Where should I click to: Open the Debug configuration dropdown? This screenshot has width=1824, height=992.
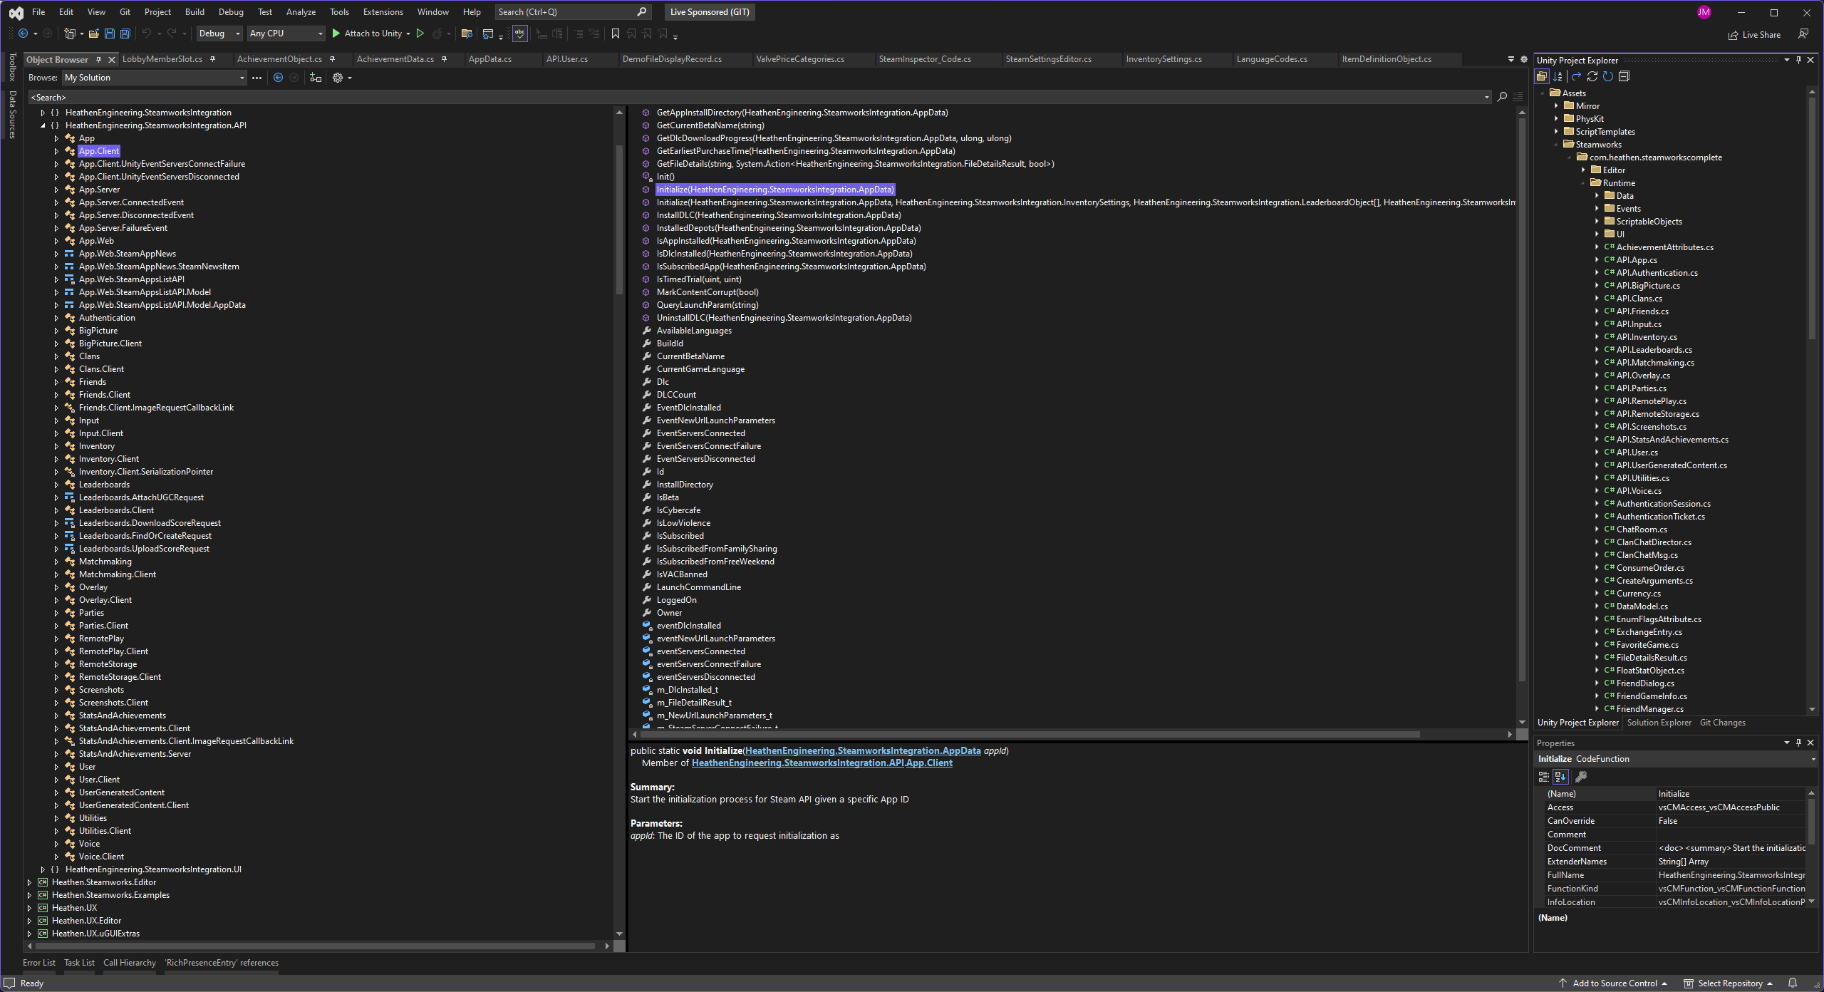[219, 33]
